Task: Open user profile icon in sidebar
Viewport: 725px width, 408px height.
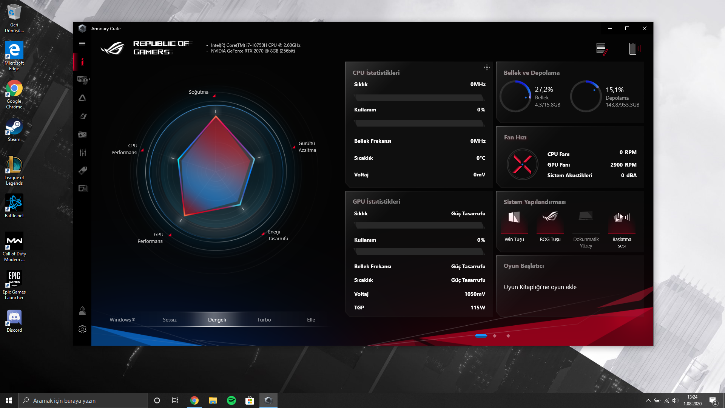Action: click(82, 311)
